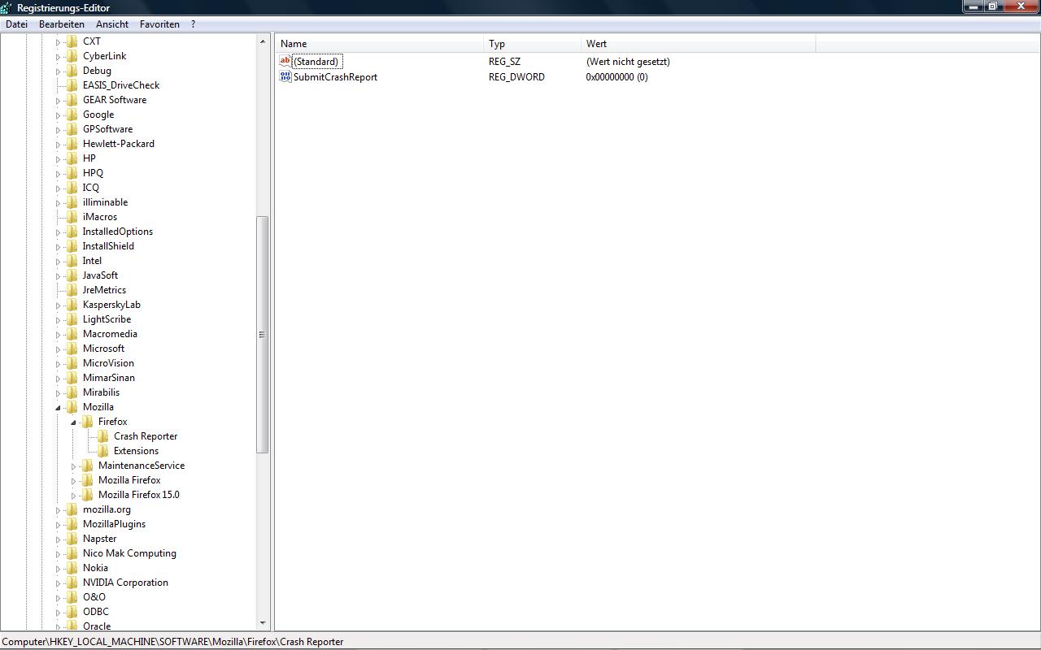Image resolution: width=1041 pixels, height=650 pixels.
Task: Click the iMacros folder icon
Action: [72, 217]
